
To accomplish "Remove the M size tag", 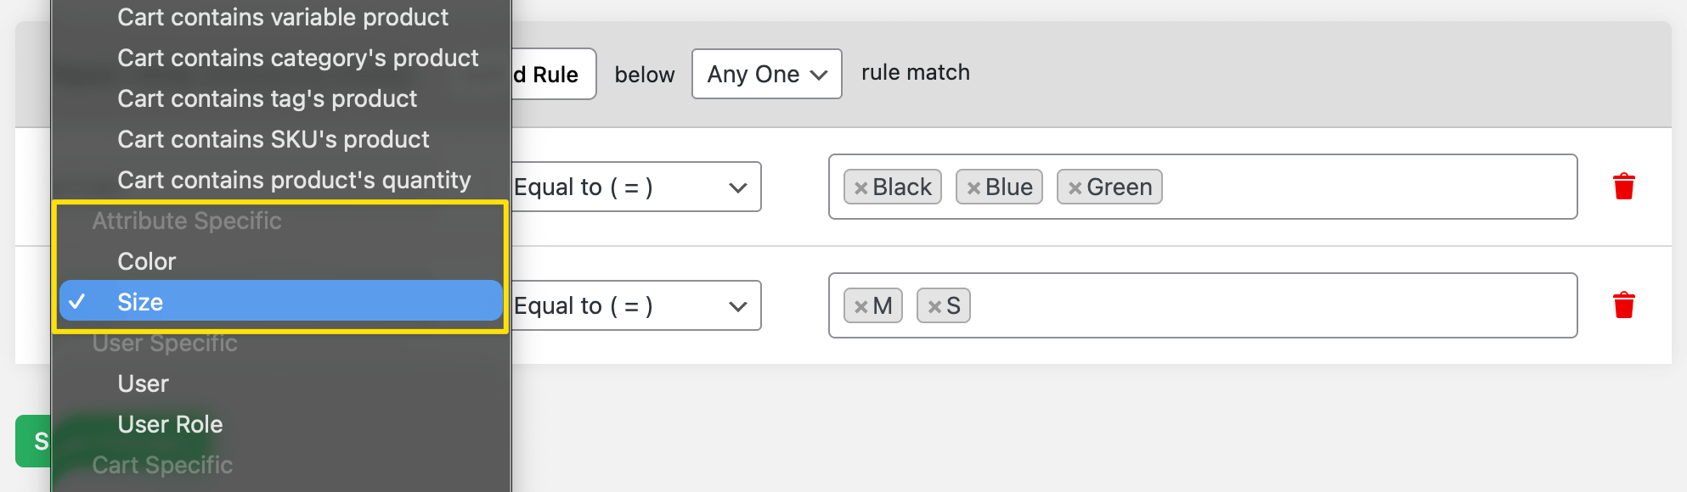I will pos(860,307).
